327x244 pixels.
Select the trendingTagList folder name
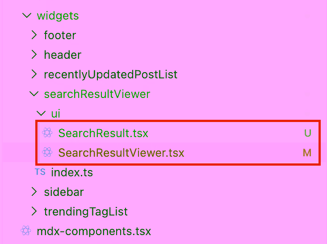(86, 211)
